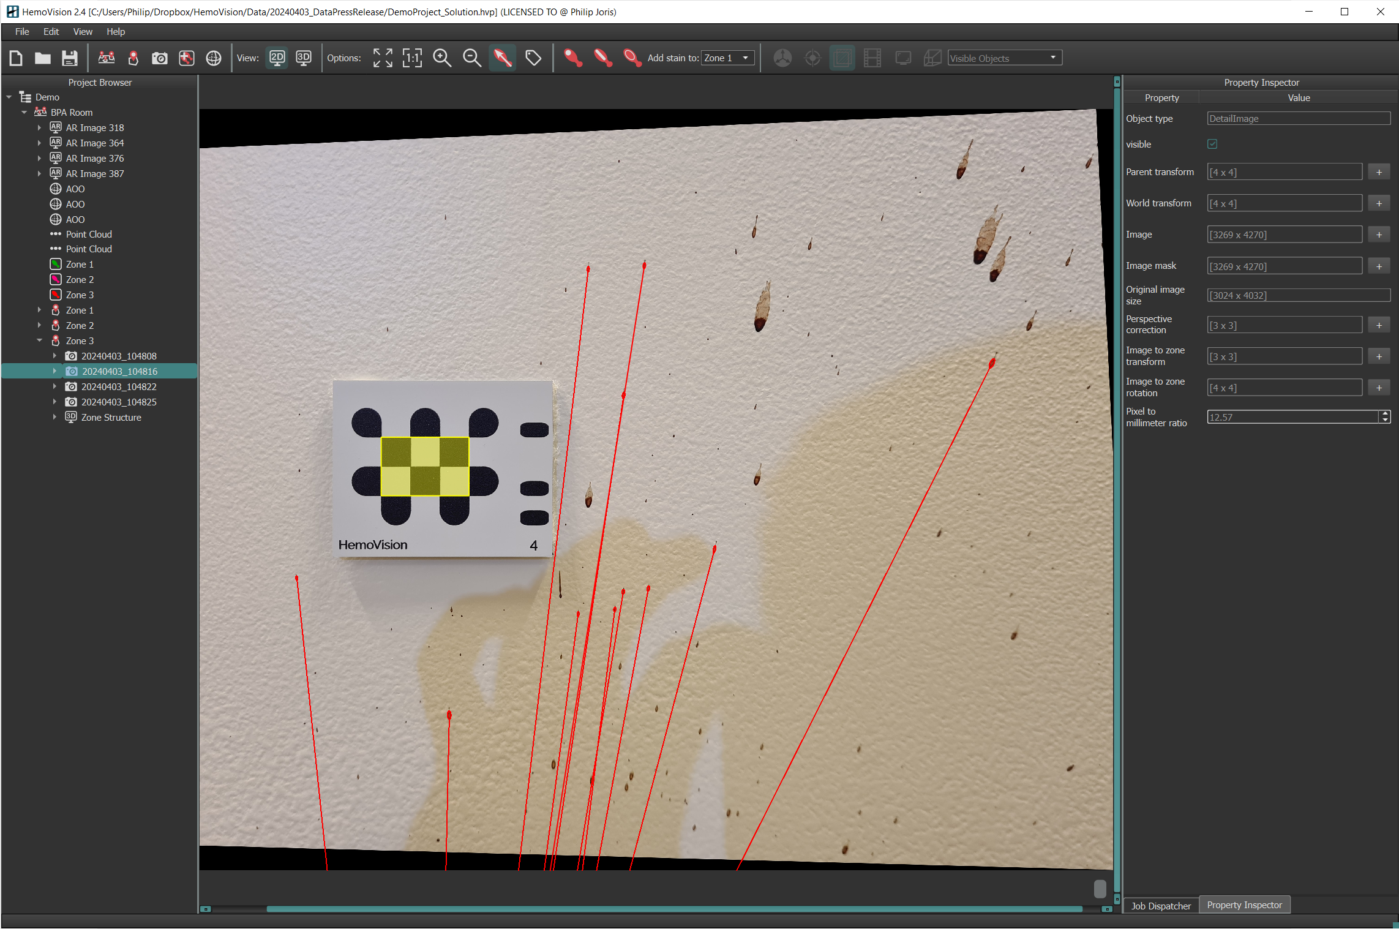
Task: Expand image 20240403_104808 in the tree
Action: [54, 356]
